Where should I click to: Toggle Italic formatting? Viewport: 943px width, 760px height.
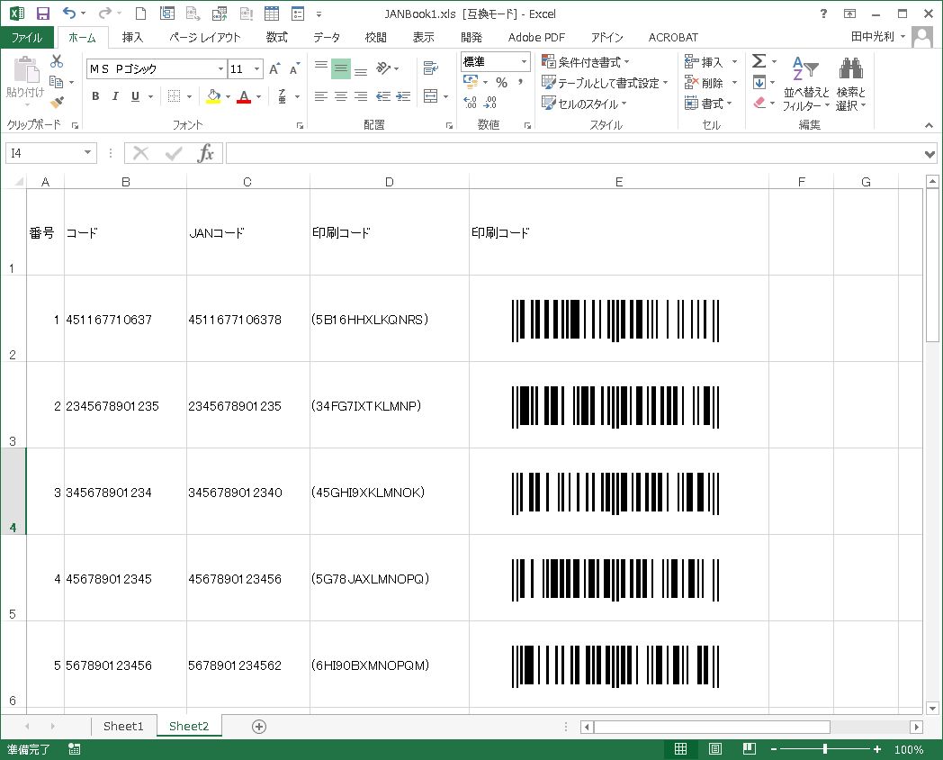click(115, 96)
